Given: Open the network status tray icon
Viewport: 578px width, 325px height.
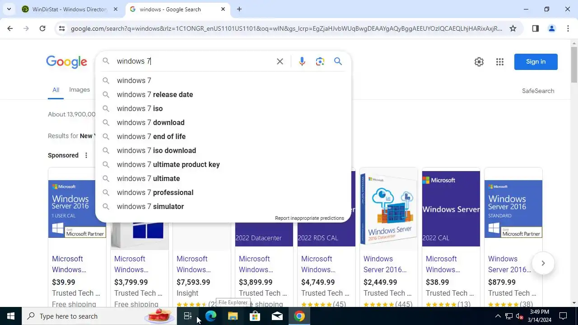Looking at the screenshot, I should coord(509,316).
